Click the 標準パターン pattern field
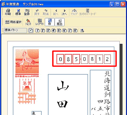The height and width of the screenshot is (115, 127). [15, 30]
